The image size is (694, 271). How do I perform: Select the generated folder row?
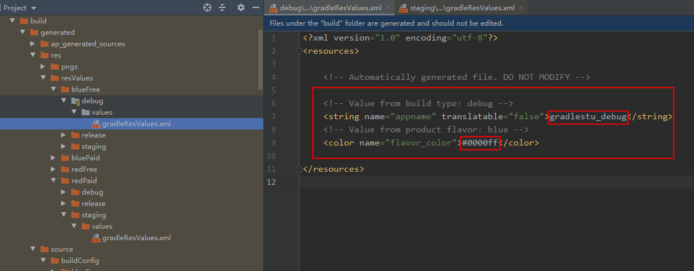(131, 33)
